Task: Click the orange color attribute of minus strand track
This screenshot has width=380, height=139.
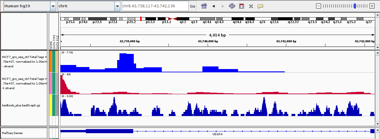Action: click(x=50, y=61)
